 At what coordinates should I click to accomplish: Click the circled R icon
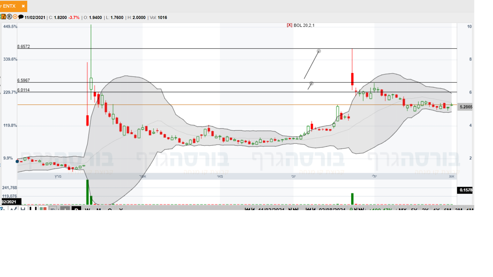(10, 17)
